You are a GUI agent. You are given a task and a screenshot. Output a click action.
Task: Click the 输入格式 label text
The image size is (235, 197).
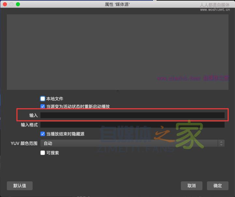[x=29, y=125]
